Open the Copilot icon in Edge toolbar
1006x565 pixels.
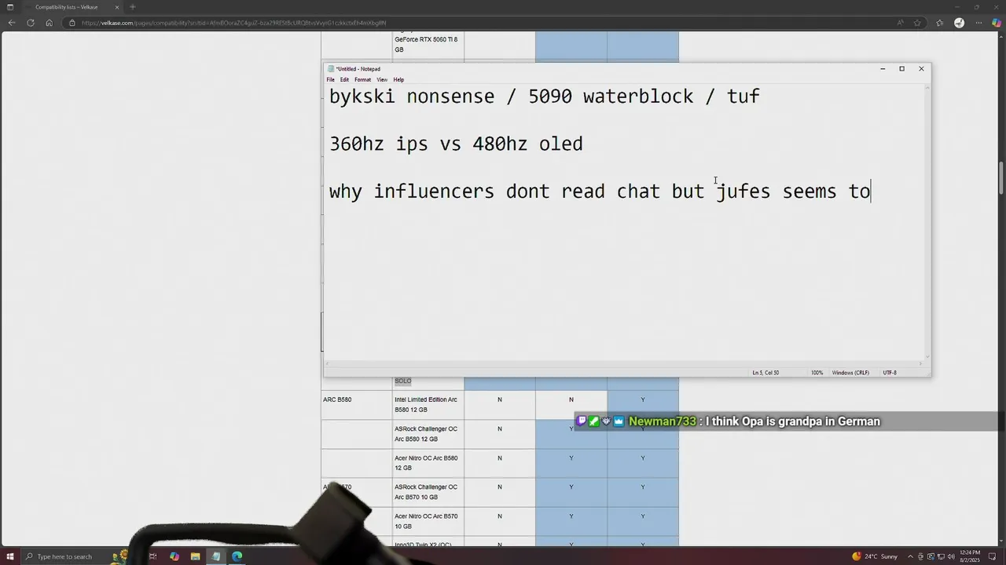996,23
